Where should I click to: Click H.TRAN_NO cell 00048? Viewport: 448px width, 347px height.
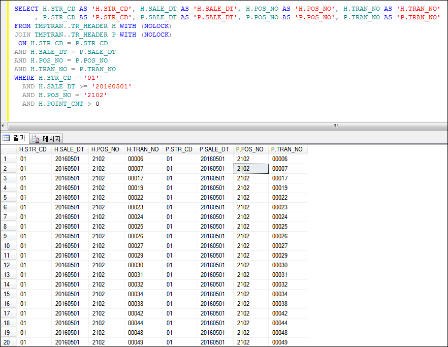click(x=143, y=333)
